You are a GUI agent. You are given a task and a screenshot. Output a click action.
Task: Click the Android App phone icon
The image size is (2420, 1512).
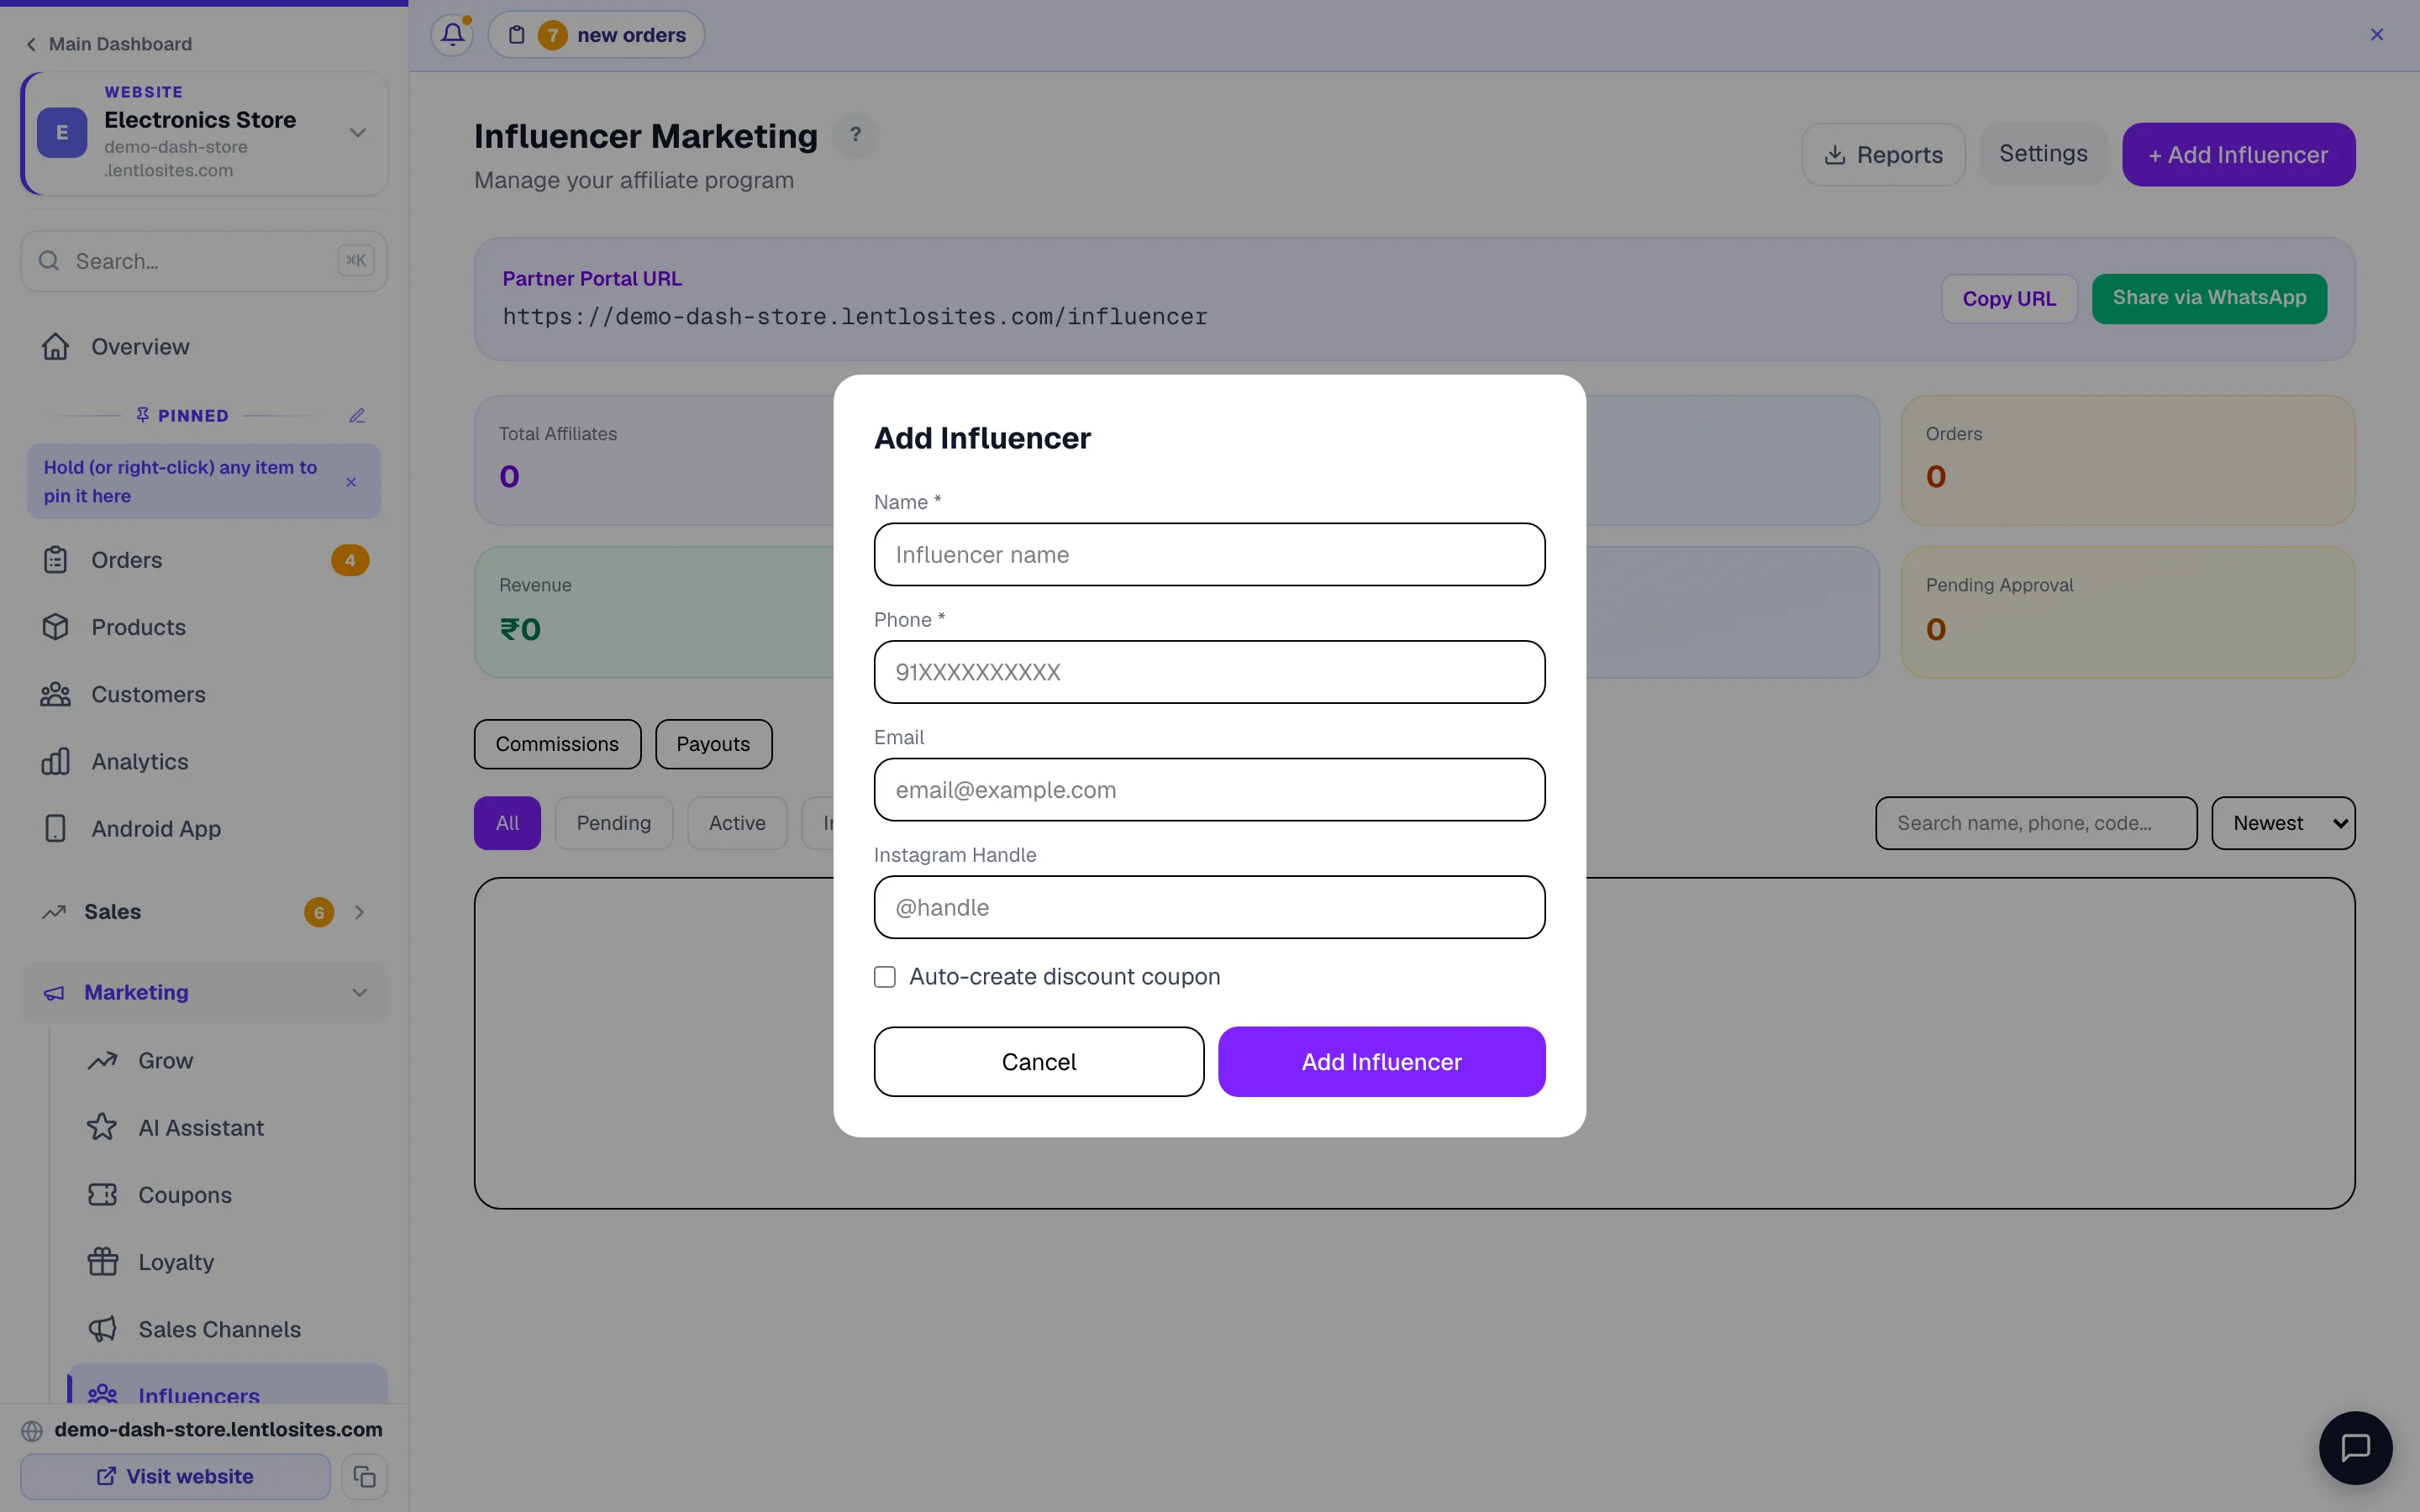(56, 828)
